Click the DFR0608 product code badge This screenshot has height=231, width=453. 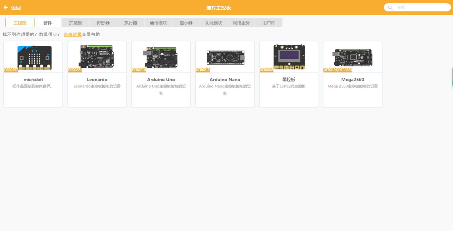[267, 70]
